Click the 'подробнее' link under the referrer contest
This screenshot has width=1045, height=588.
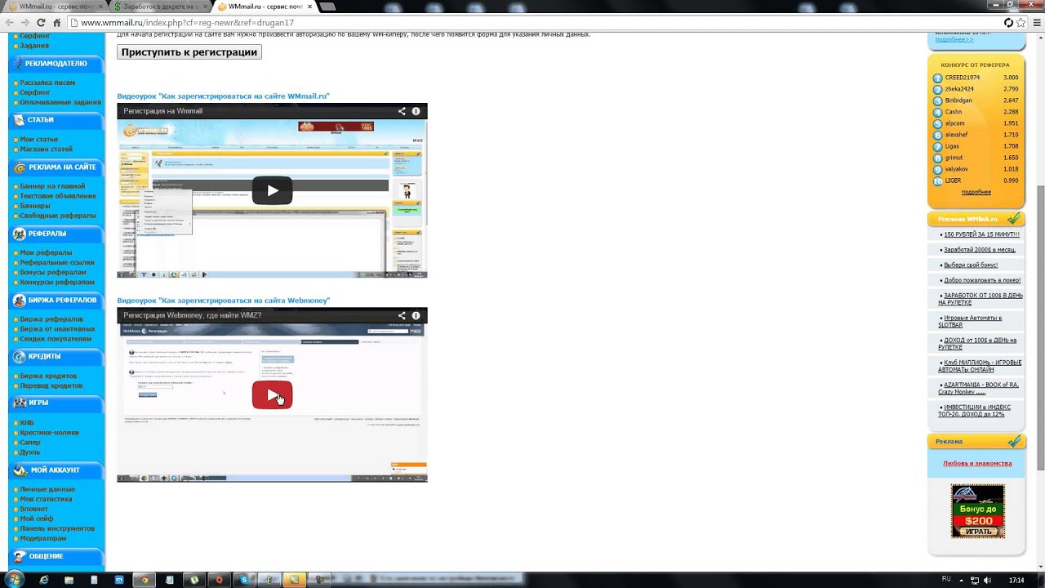click(976, 192)
